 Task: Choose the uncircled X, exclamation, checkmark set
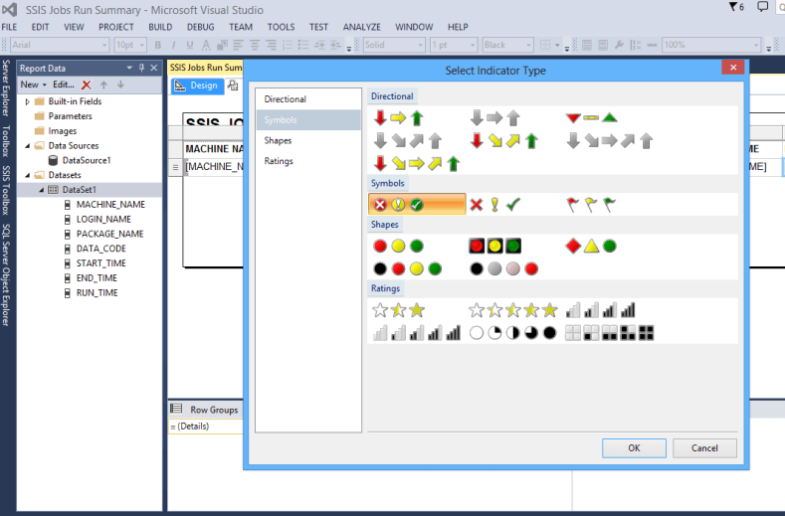pyautogui.click(x=494, y=204)
